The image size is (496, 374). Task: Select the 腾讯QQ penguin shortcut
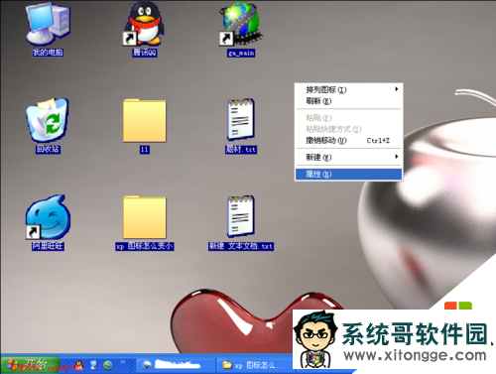click(144, 24)
